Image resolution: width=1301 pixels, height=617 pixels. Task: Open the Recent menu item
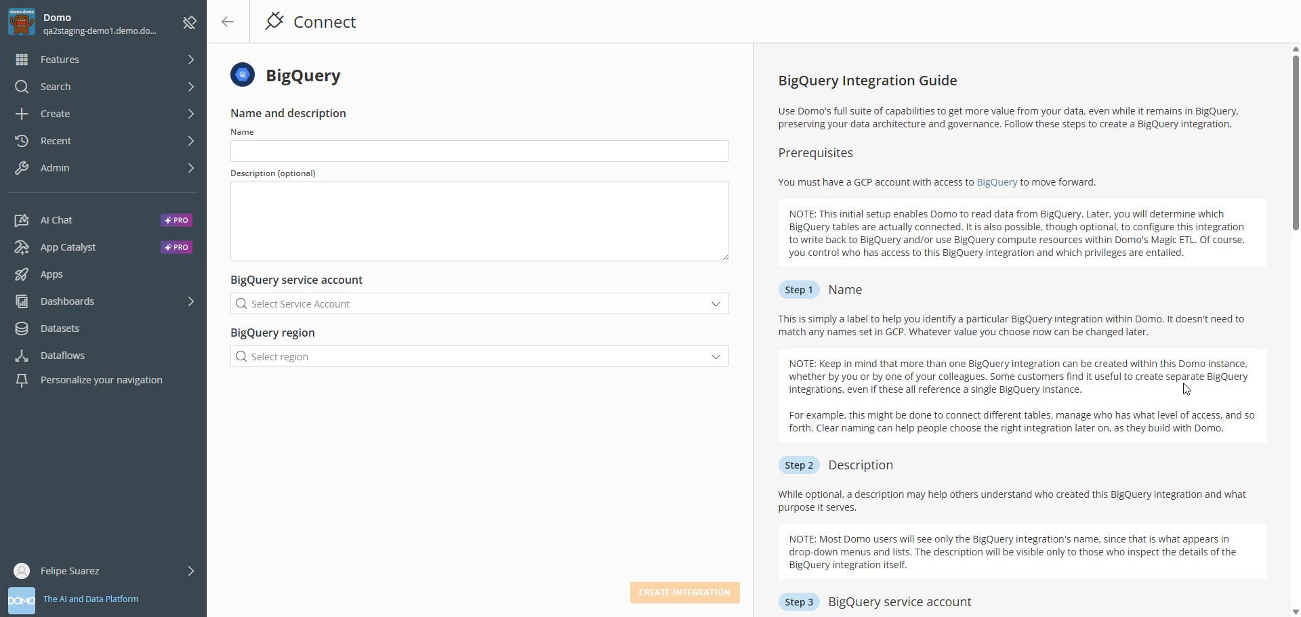click(103, 141)
